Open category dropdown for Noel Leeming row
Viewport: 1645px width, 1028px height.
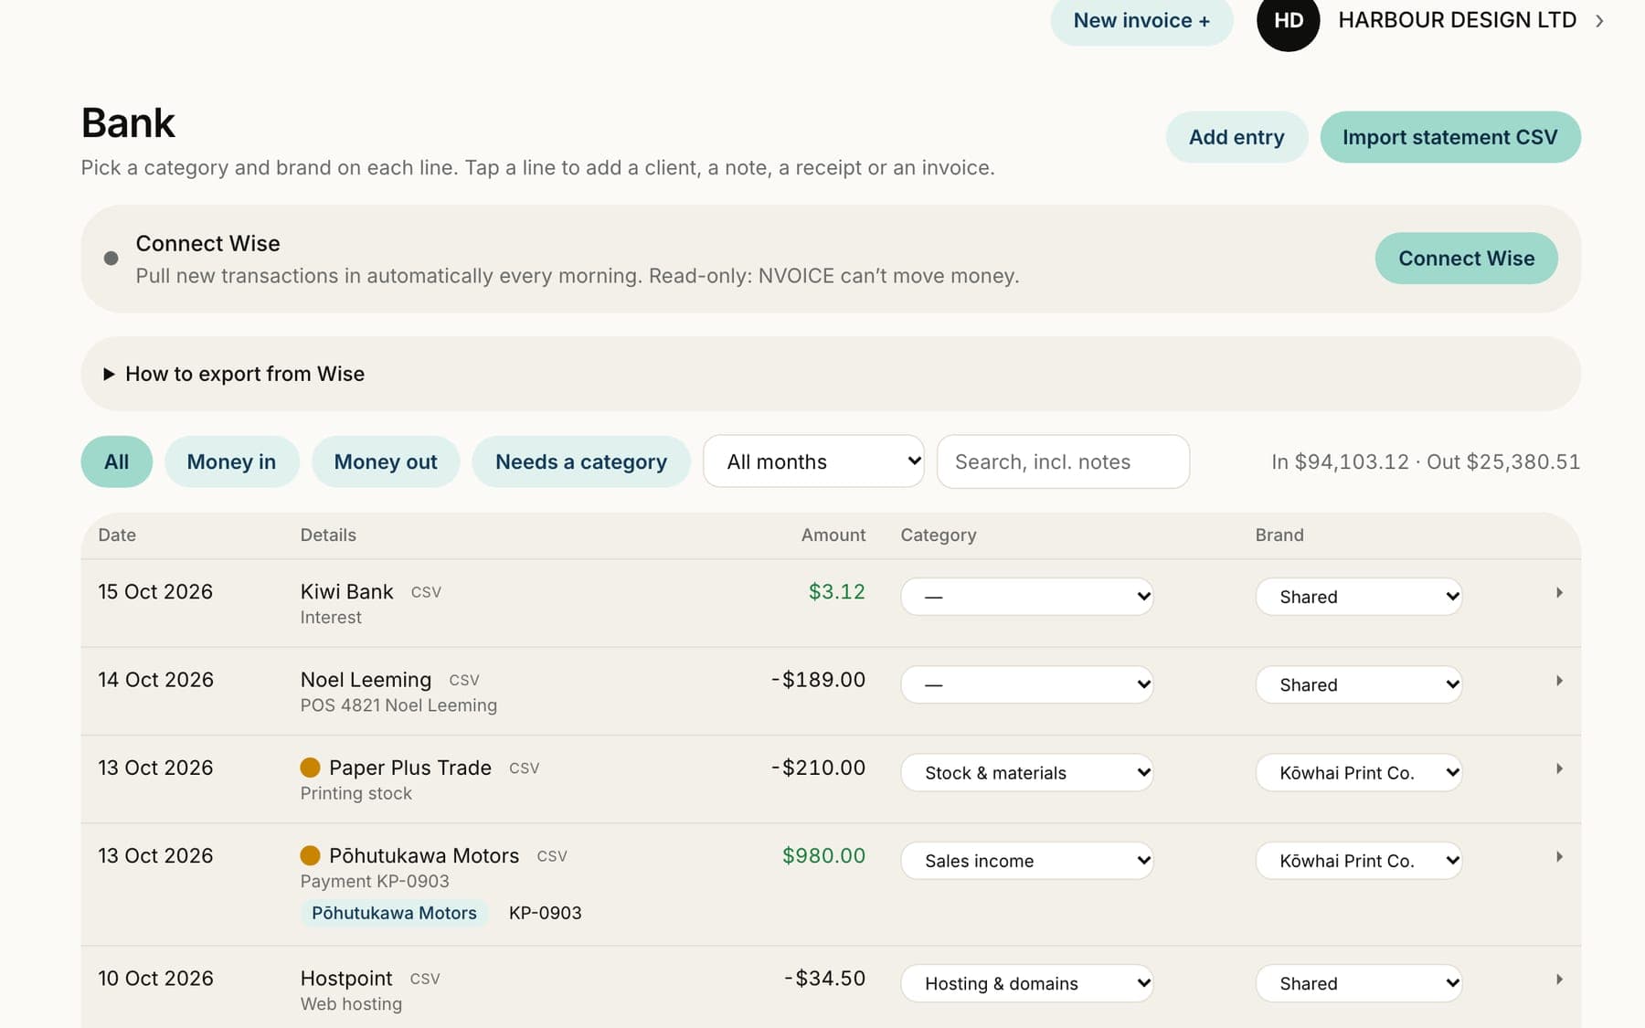pos(1027,684)
